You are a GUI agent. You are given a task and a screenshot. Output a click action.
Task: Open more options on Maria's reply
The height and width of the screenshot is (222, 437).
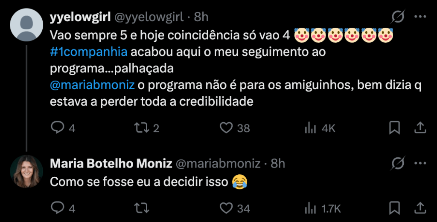pos(420,163)
